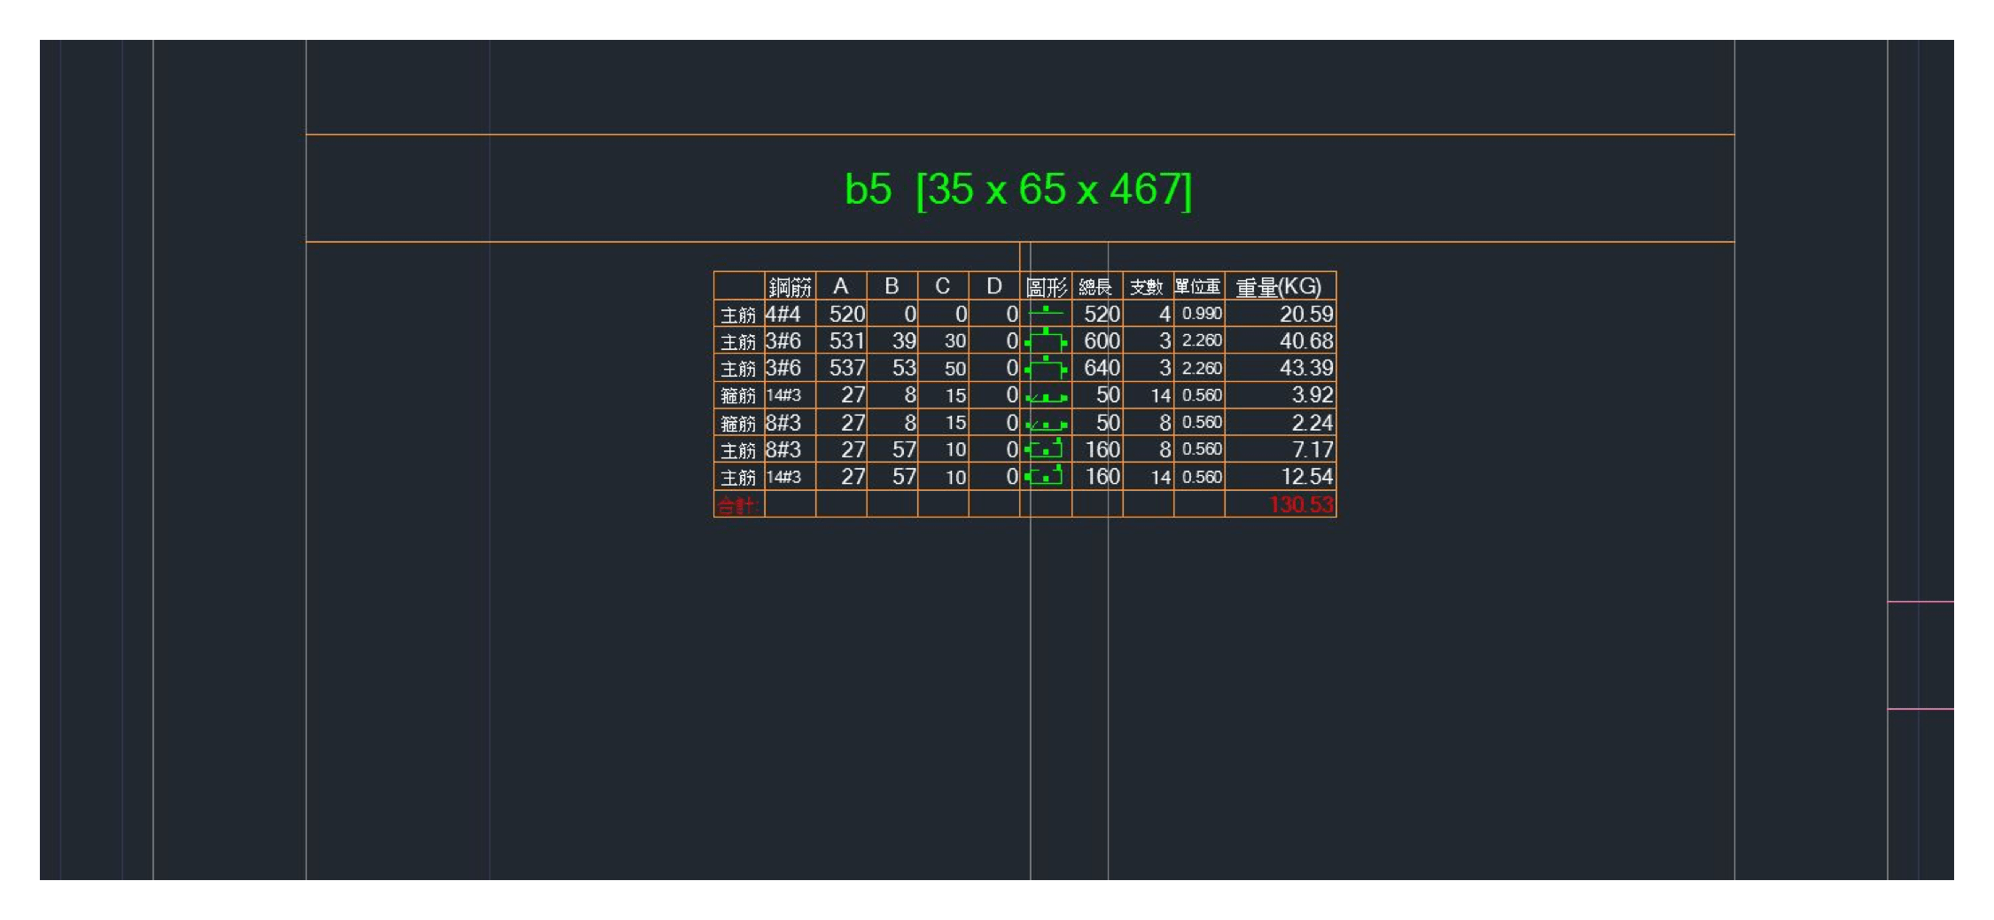Click the rebar cell 3#6 in the 43.39 row

pos(783,368)
